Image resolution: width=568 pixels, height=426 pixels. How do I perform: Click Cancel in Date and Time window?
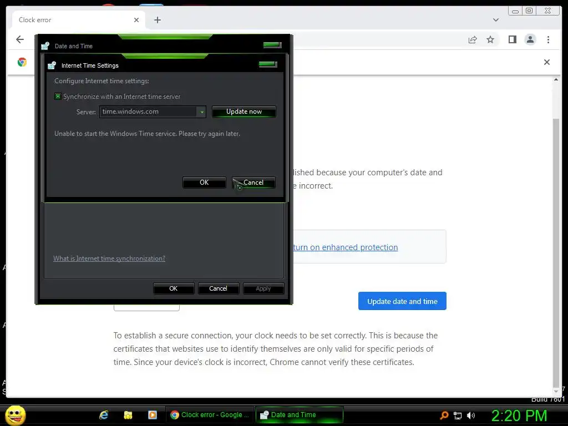tap(218, 288)
